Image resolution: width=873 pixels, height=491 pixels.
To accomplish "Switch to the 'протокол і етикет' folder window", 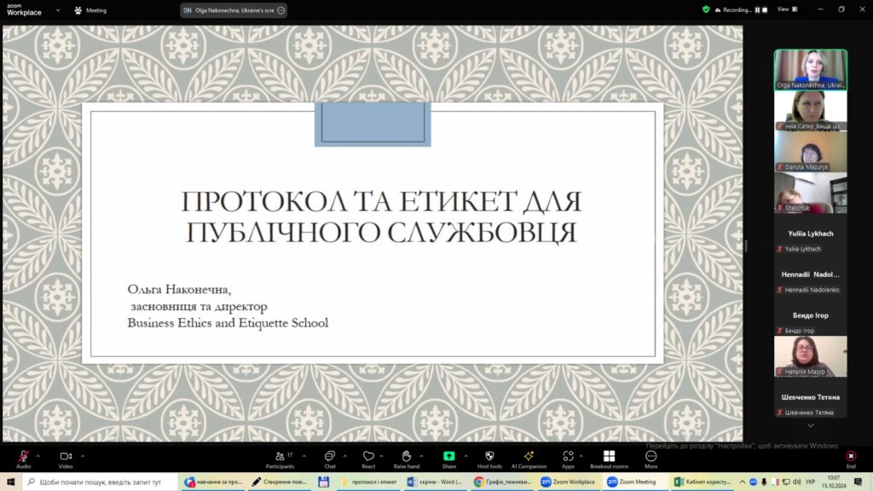I will pos(368,482).
